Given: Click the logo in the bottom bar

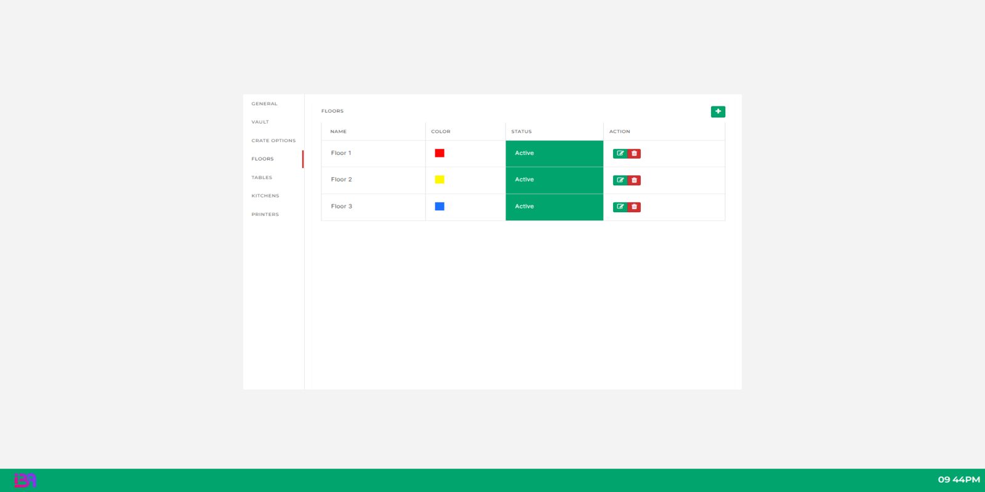Looking at the screenshot, I should coord(25,480).
